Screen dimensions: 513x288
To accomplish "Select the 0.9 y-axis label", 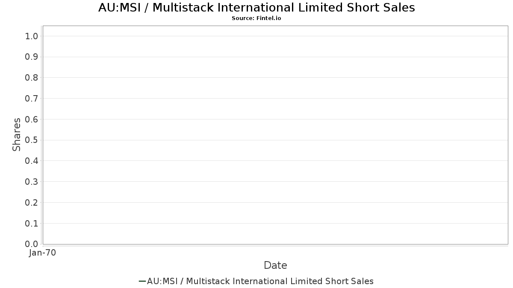I will (32, 57).
